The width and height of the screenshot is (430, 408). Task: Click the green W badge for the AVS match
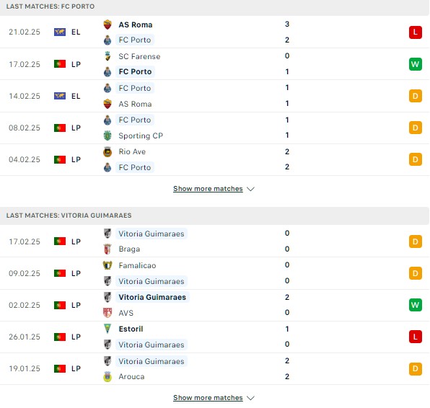[x=415, y=305]
